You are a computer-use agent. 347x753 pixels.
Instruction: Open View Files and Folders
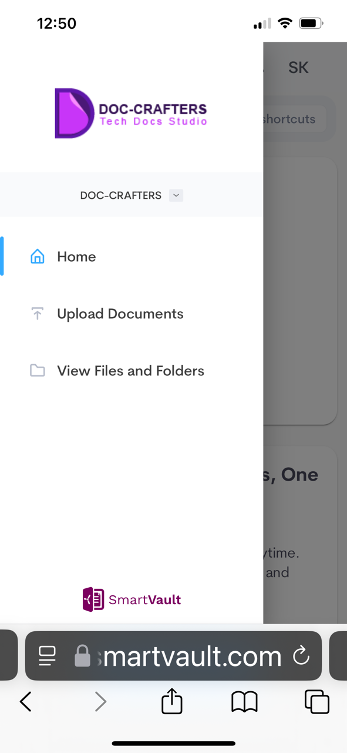point(132,371)
